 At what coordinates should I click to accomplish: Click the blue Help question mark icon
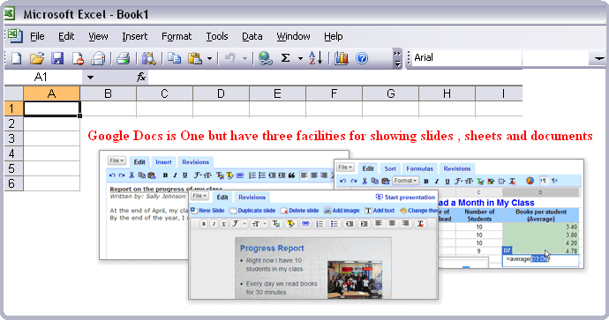[x=362, y=58]
